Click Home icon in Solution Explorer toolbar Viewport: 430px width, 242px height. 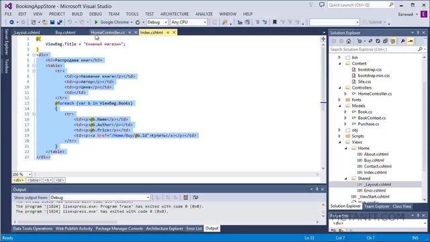tap(349, 41)
